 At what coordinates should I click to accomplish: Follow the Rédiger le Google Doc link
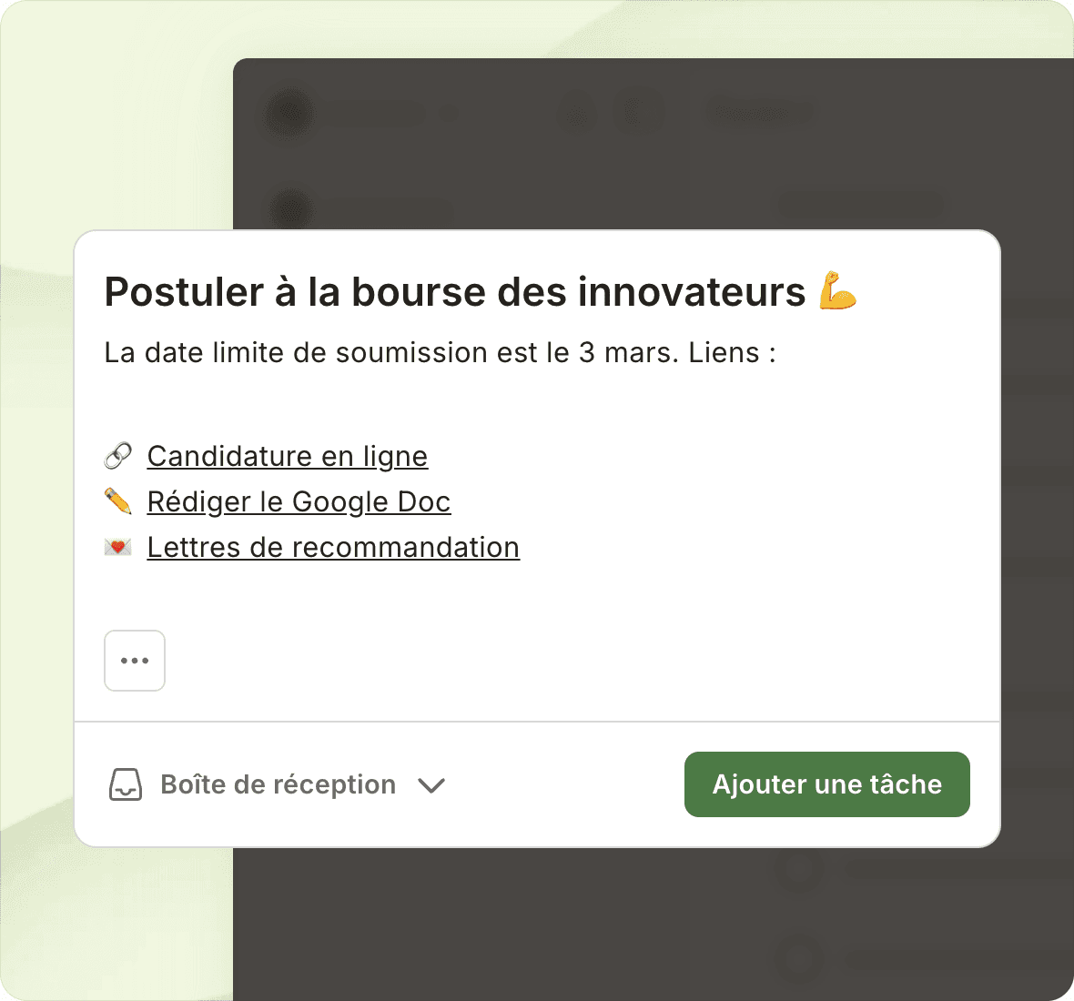(x=299, y=501)
